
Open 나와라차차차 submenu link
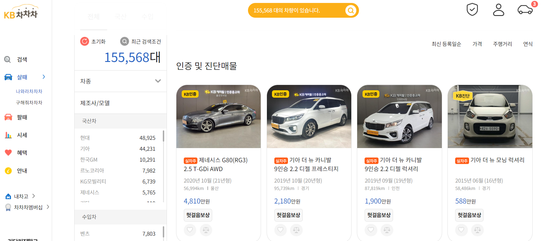29,91
